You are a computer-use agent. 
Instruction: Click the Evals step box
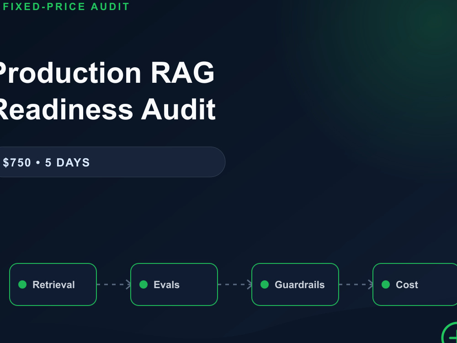(x=174, y=284)
